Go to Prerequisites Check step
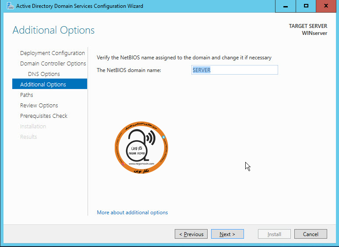 (44, 116)
